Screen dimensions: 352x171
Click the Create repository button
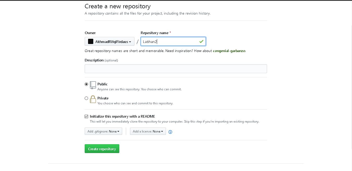[102, 149]
